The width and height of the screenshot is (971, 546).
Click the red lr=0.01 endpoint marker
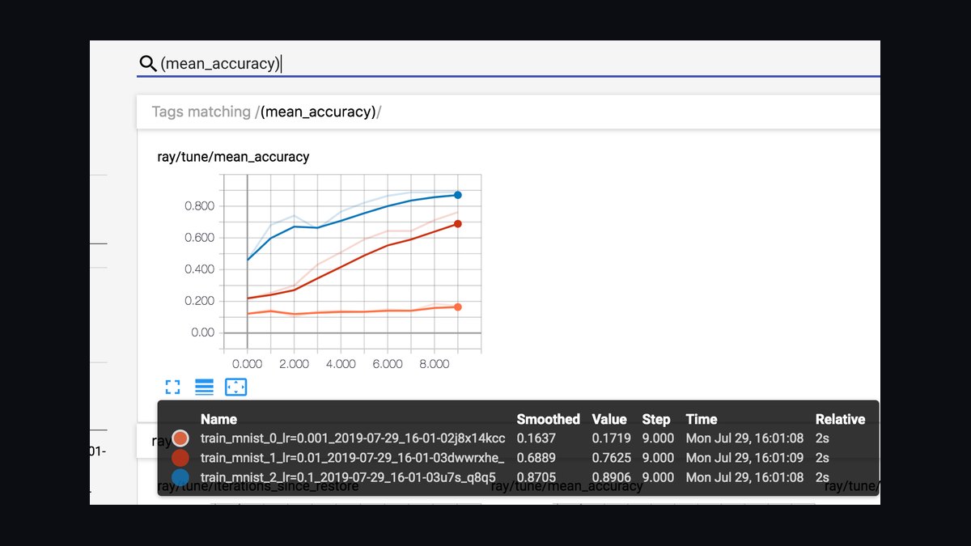pos(458,224)
